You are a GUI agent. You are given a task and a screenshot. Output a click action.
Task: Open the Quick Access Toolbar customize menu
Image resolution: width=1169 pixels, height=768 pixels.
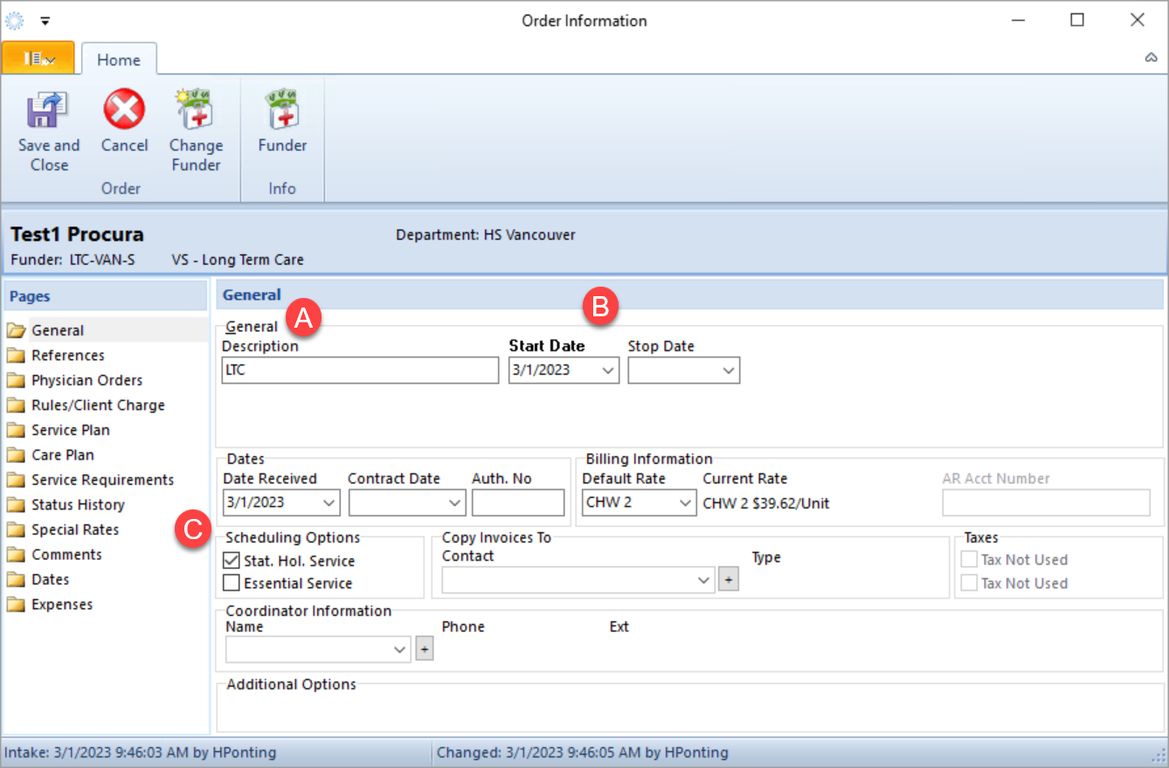[45, 20]
